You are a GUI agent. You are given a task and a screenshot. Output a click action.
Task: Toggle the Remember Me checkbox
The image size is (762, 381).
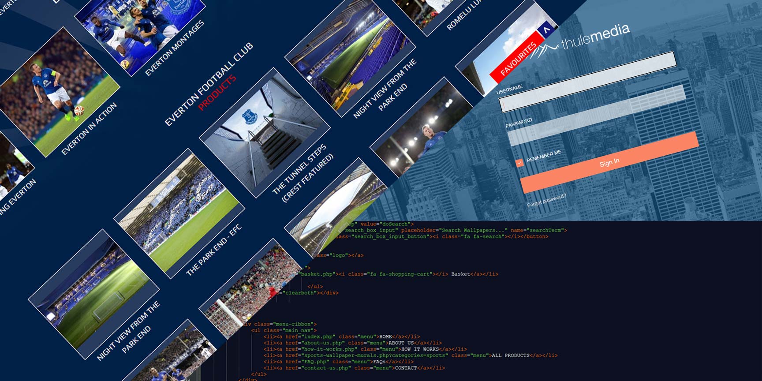(x=519, y=163)
